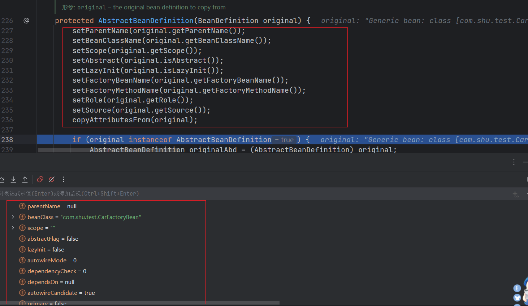Screen dimensions: 528x306
Task: Click the AbstractBeanDefinition constructor name on line 226
Action: 146,21
